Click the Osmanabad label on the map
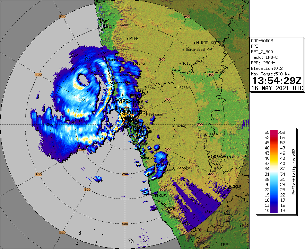This screenshot has width=305, height=249. pyautogui.click(x=195, y=50)
